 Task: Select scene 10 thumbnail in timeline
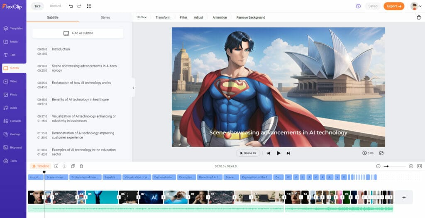[221, 197]
